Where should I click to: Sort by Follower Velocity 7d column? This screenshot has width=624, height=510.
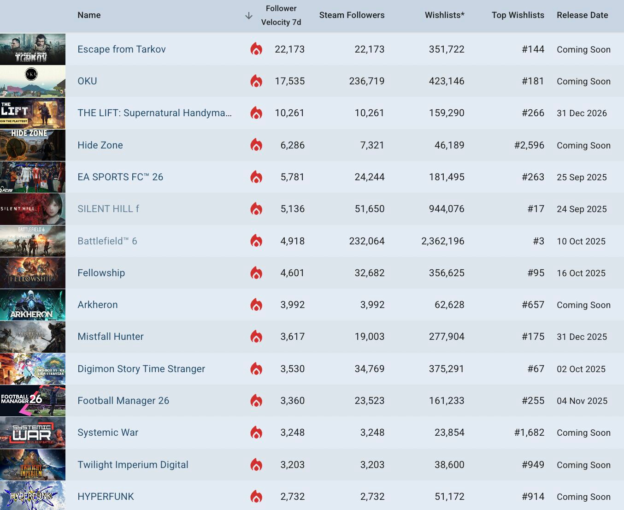point(281,15)
